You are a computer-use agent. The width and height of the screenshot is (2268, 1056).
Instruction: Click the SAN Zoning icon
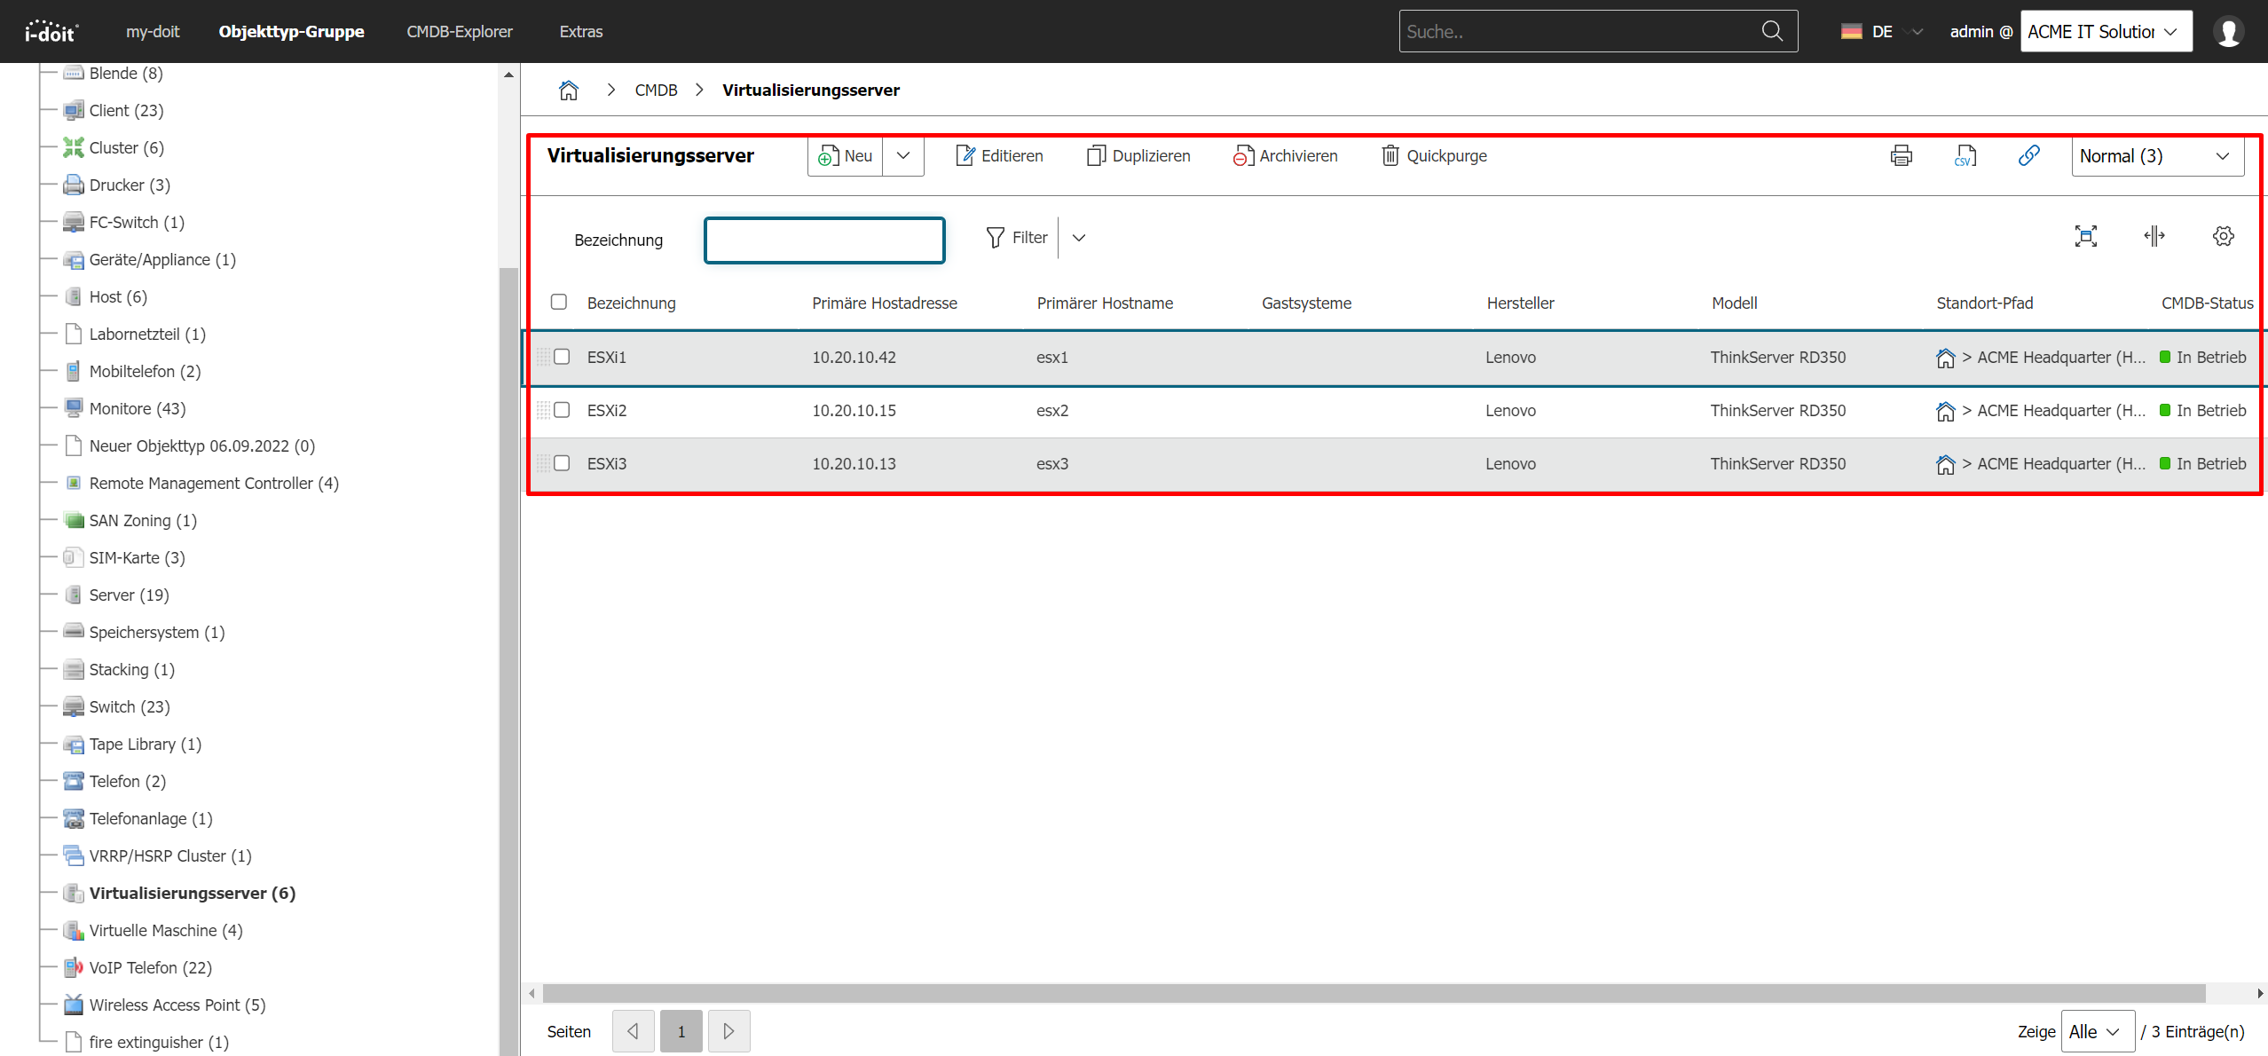coord(74,520)
